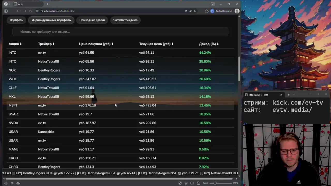The height and width of the screenshot is (186, 331).
Task: Click the MXL stock cell
Action: (x=12, y=97)
